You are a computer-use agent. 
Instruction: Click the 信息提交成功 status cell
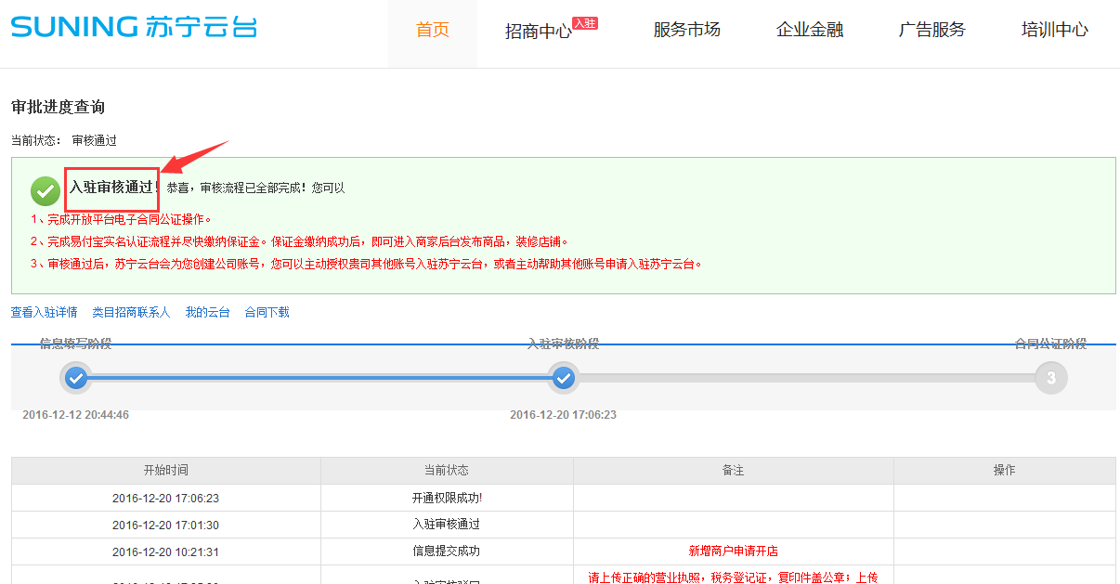tap(447, 552)
